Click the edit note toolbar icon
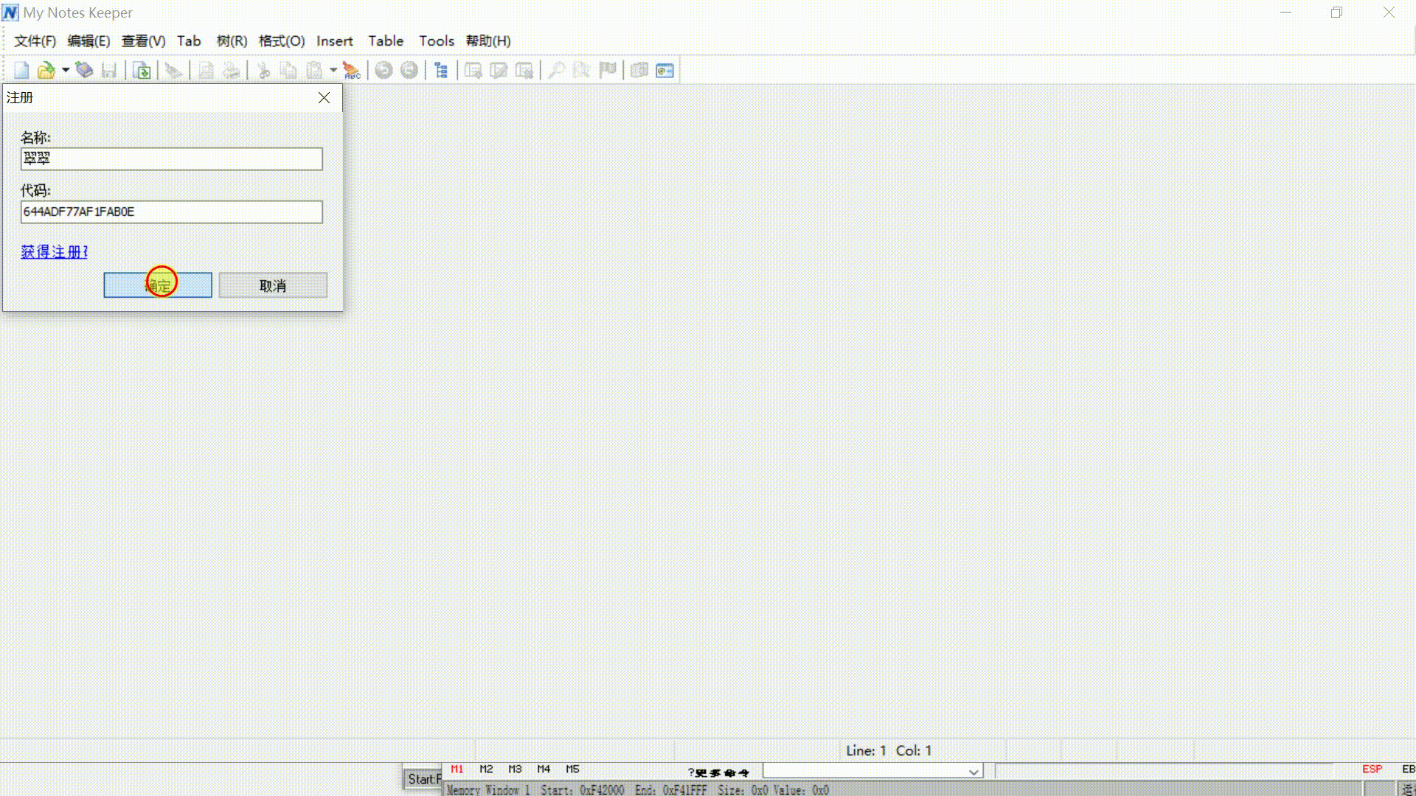The width and height of the screenshot is (1416, 796). (499, 71)
